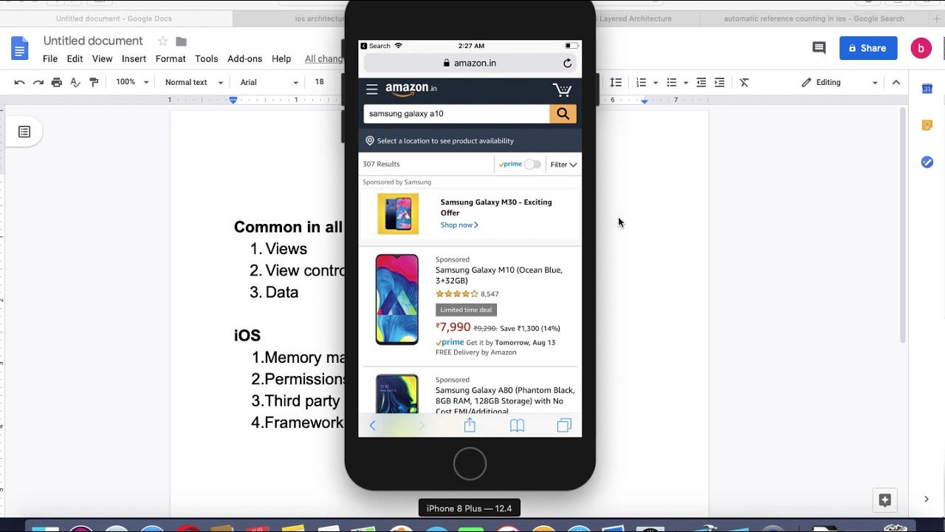Click the redo arrow in Docs toolbar

click(x=38, y=82)
